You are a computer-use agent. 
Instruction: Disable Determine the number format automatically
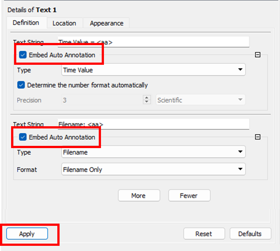click(x=21, y=85)
